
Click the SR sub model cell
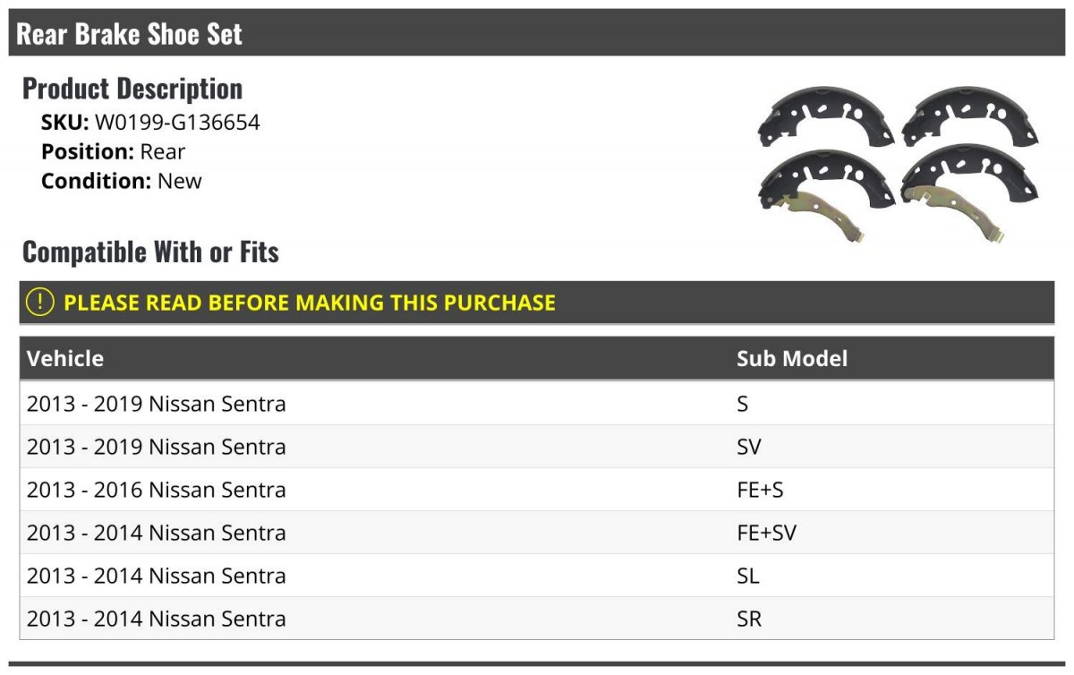[x=749, y=619]
